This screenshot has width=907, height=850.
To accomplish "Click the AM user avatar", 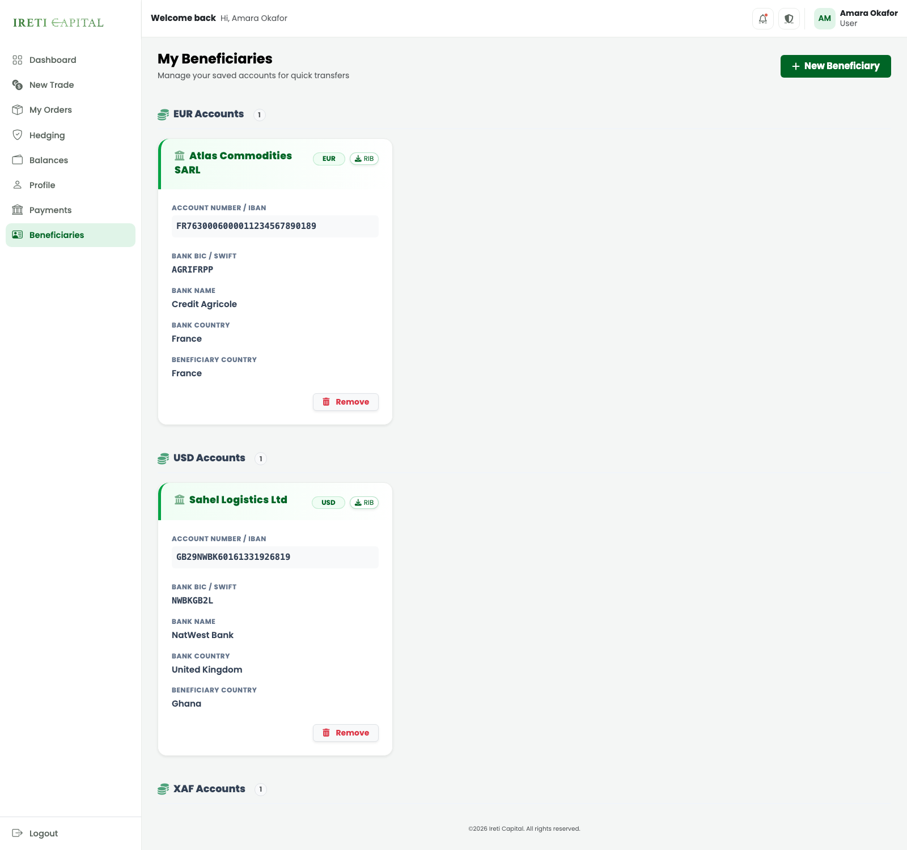I will [x=825, y=19].
